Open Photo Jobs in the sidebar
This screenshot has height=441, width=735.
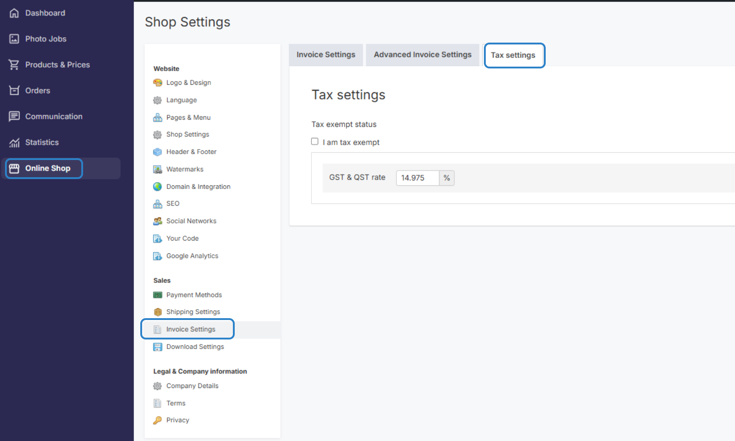pos(46,39)
